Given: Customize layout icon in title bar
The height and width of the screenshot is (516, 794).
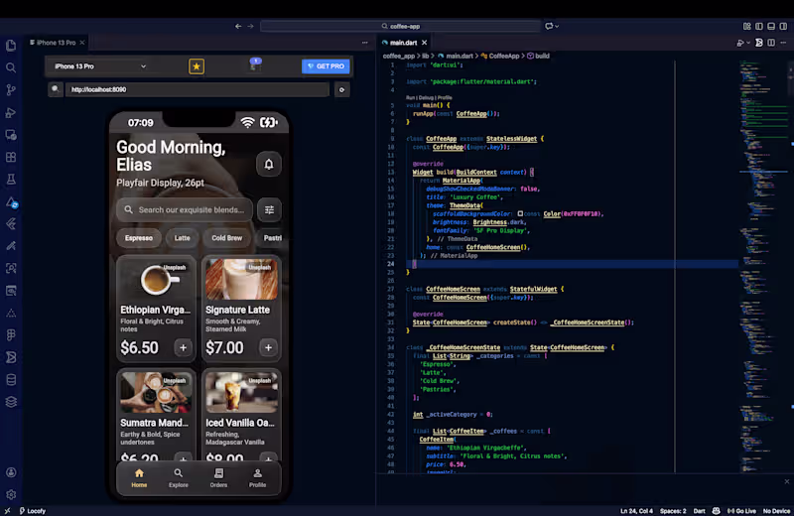Looking at the screenshot, I should [x=747, y=27].
